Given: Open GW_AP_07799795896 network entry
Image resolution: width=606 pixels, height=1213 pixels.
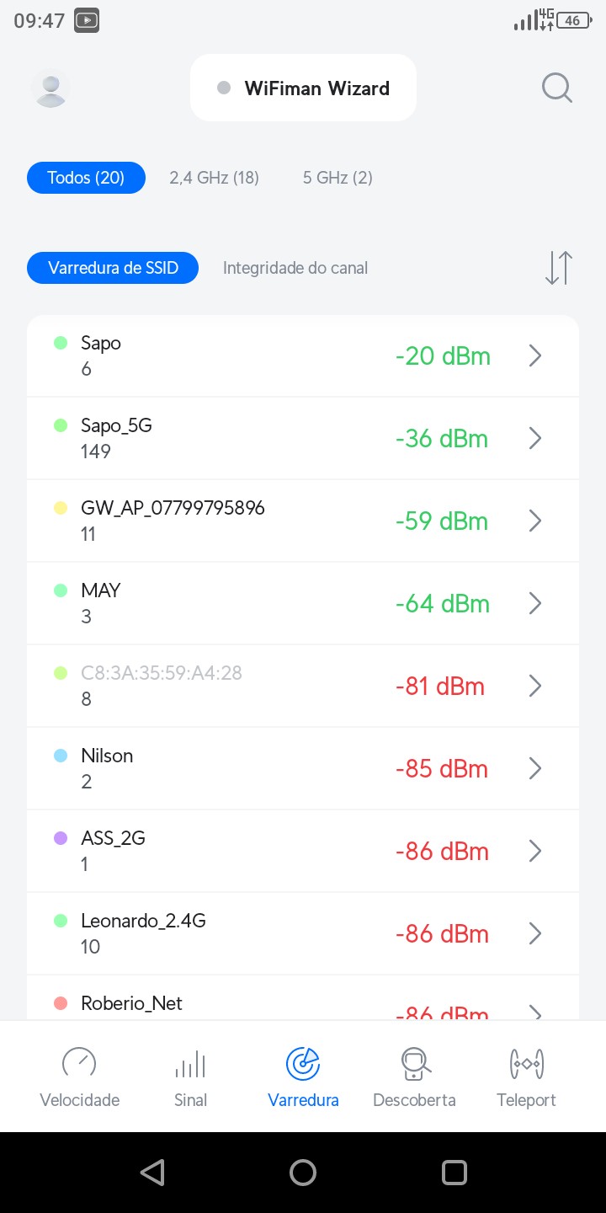Looking at the screenshot, I should [x=252, y=521].
